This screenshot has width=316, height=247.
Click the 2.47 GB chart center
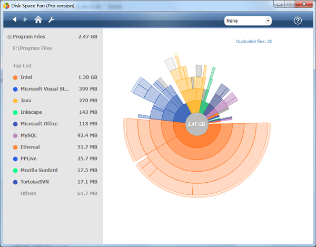[195, 125]
